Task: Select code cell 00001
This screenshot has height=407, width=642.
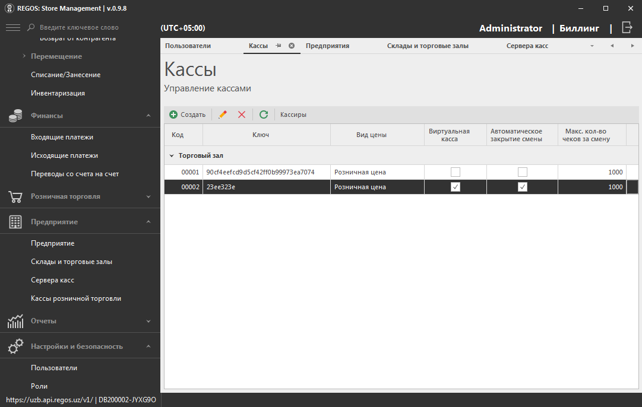Action: coord(184,172)
